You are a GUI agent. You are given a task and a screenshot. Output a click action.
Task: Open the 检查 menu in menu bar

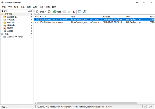tap(16, 7)
